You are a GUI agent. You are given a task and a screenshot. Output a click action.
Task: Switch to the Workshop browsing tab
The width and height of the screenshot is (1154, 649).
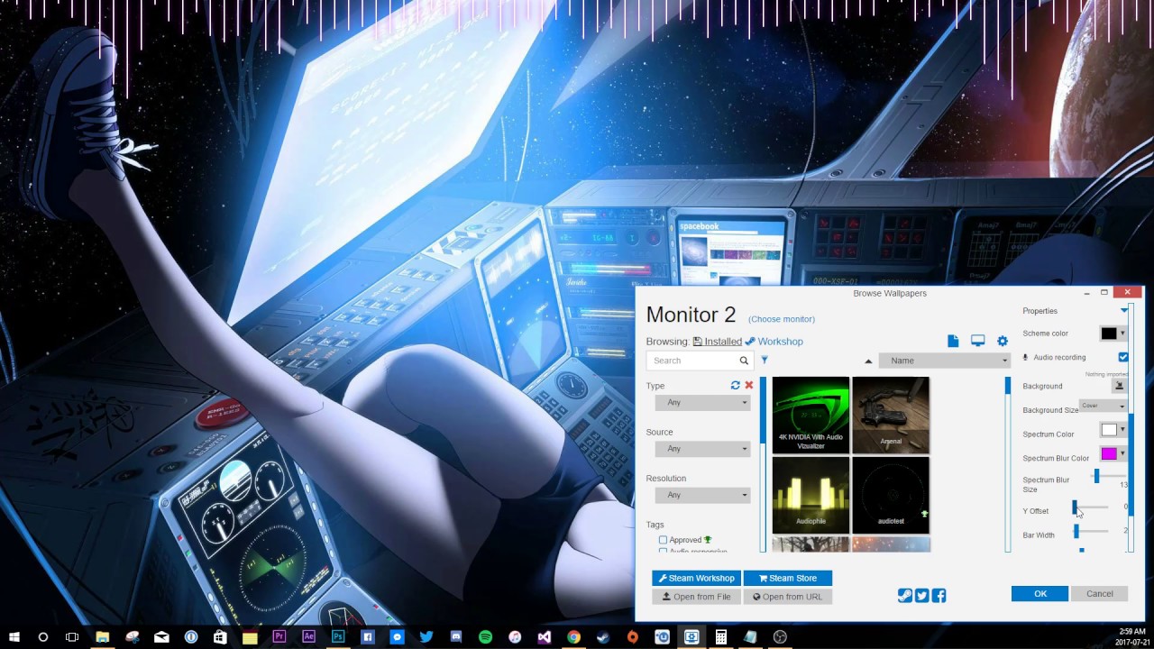pyautogui.click(x=774, y=342)
